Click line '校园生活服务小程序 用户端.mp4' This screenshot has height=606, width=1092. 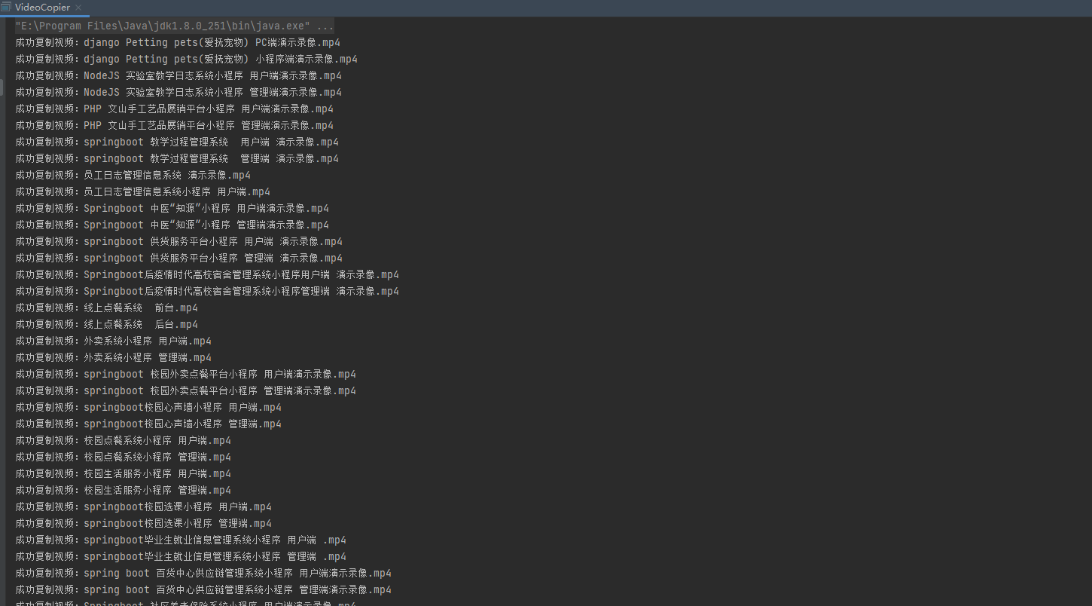point(123,473)
